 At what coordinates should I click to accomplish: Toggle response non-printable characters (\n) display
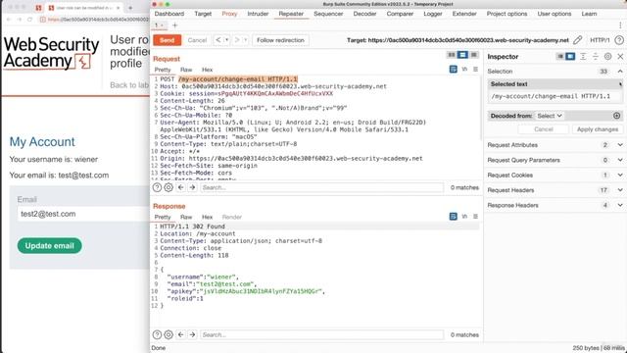tap(464, 217)
